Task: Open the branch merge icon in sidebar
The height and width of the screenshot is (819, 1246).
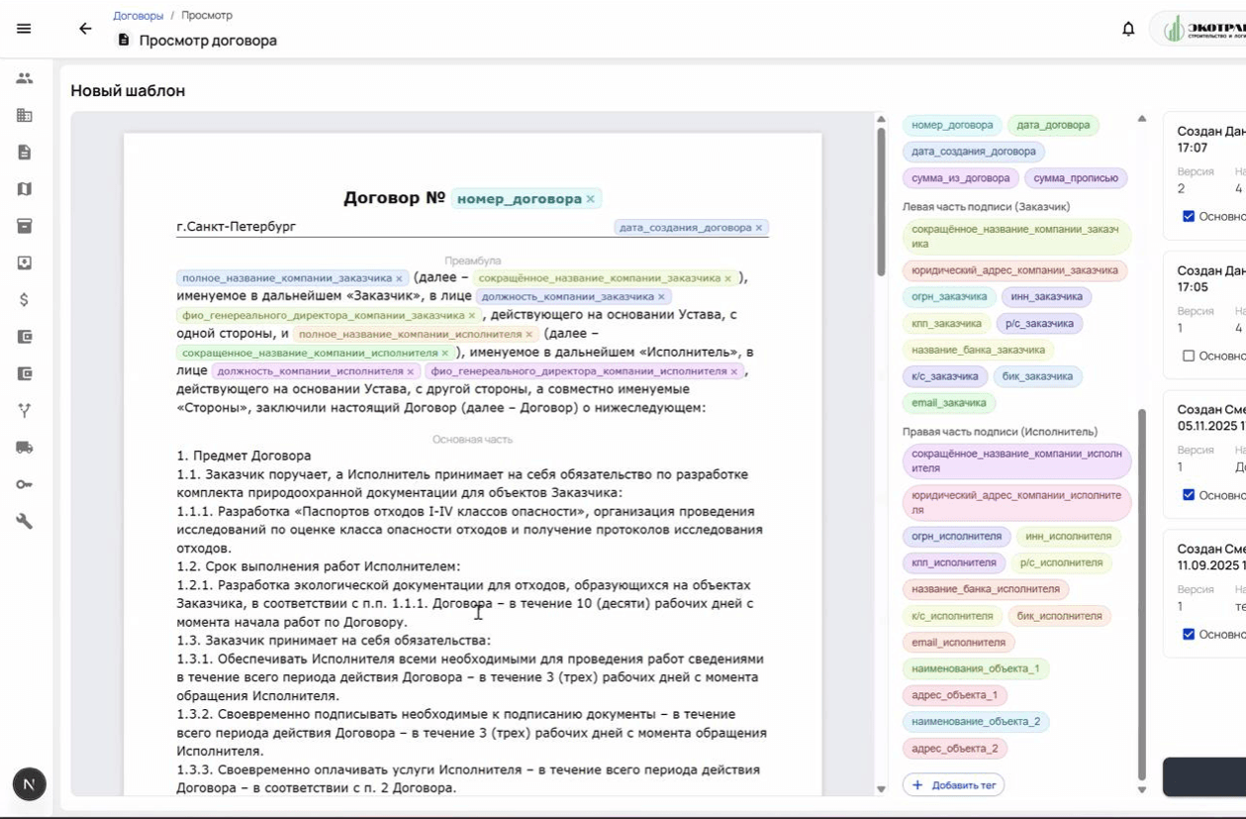Action: [25, 411]
